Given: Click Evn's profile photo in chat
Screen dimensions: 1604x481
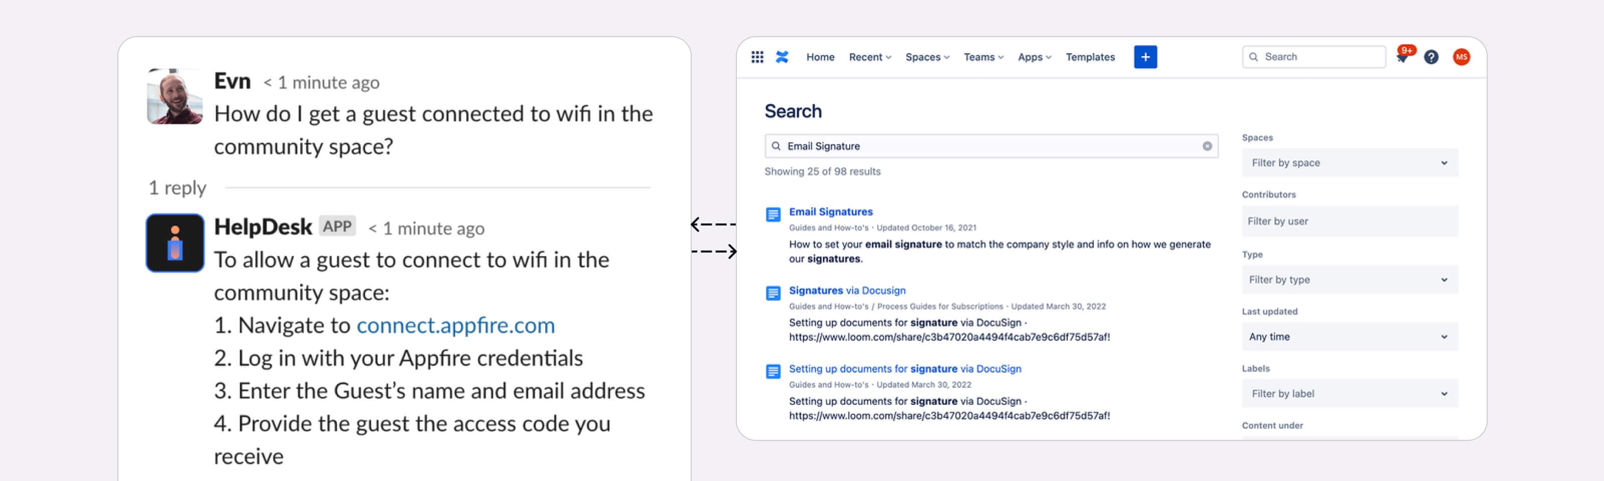Looking at the screenshot, I should [174, 96].
